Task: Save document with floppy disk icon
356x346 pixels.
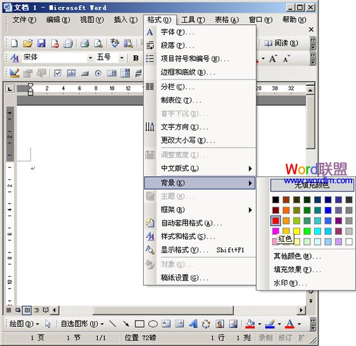Action: (41, 43)
